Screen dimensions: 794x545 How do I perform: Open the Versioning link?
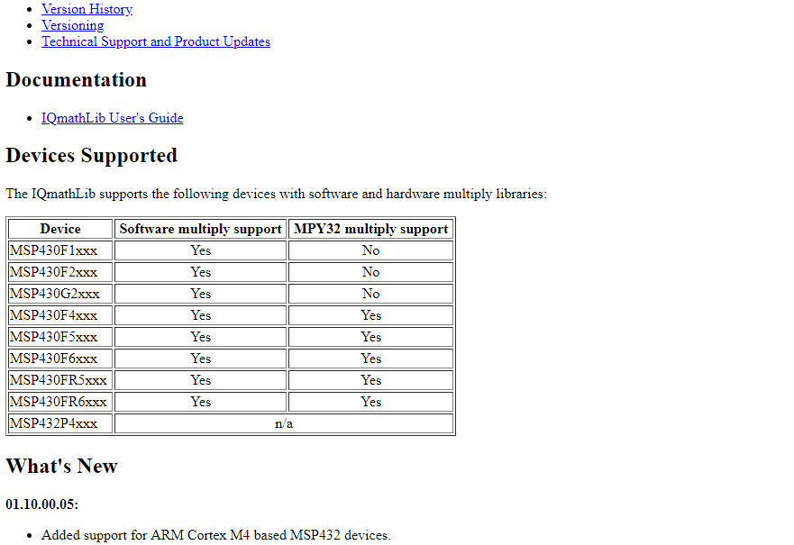[72, 25]
